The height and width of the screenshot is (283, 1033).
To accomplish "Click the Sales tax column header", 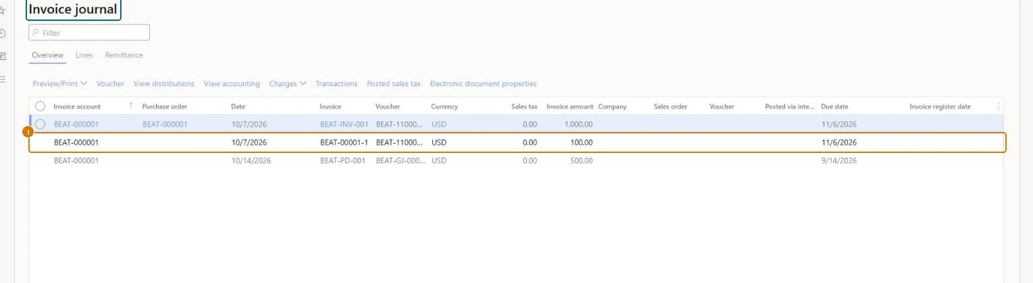I will coord(525,106).
